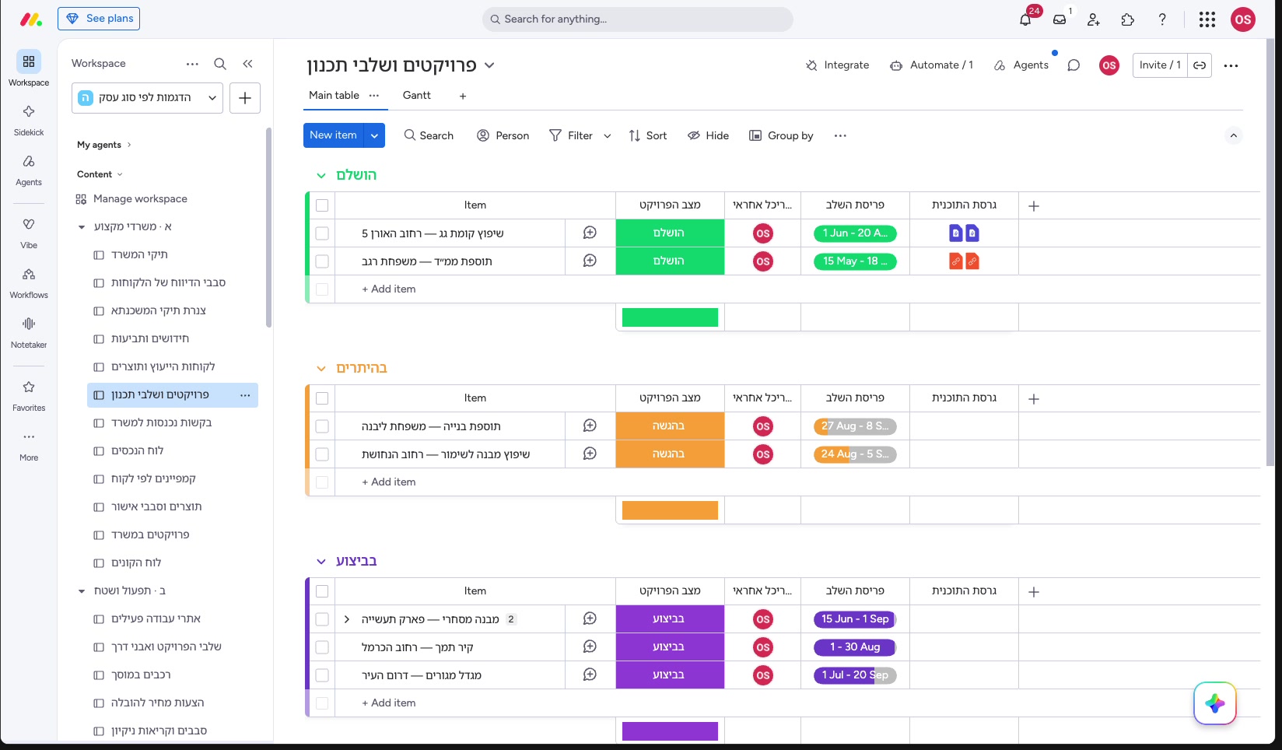This screenshot has width=1282, height=750.
Task: Open the apps marketplace puzzle icon
Action: point(1128,19)
